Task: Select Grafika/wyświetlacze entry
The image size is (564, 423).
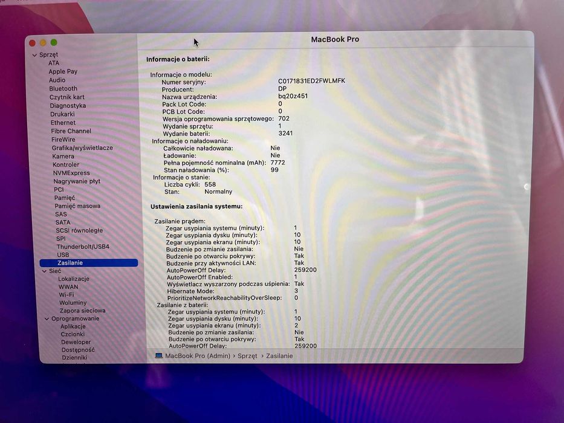Action: click(82, 148)
